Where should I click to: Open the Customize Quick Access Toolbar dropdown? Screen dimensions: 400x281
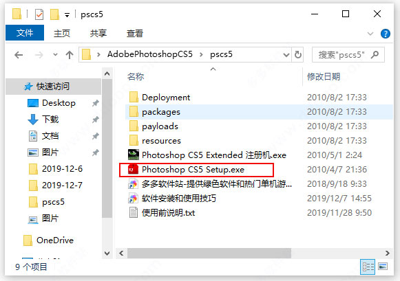(x=67, y=15)
